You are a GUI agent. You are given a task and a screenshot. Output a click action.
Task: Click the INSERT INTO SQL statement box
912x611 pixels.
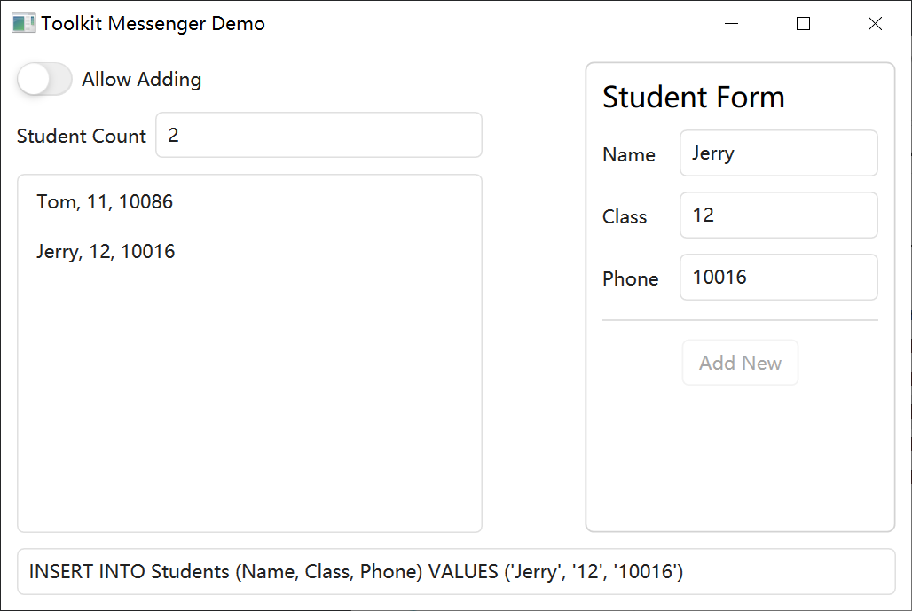point(456,571)
